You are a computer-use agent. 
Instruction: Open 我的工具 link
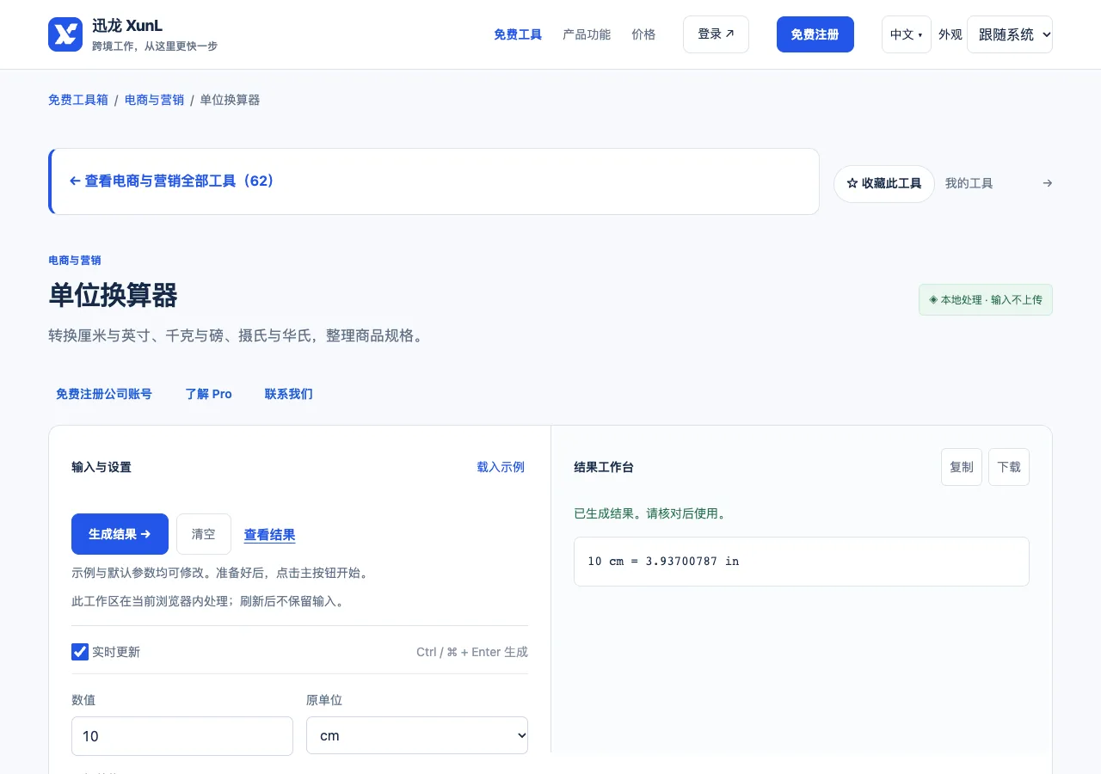point(969,183)
